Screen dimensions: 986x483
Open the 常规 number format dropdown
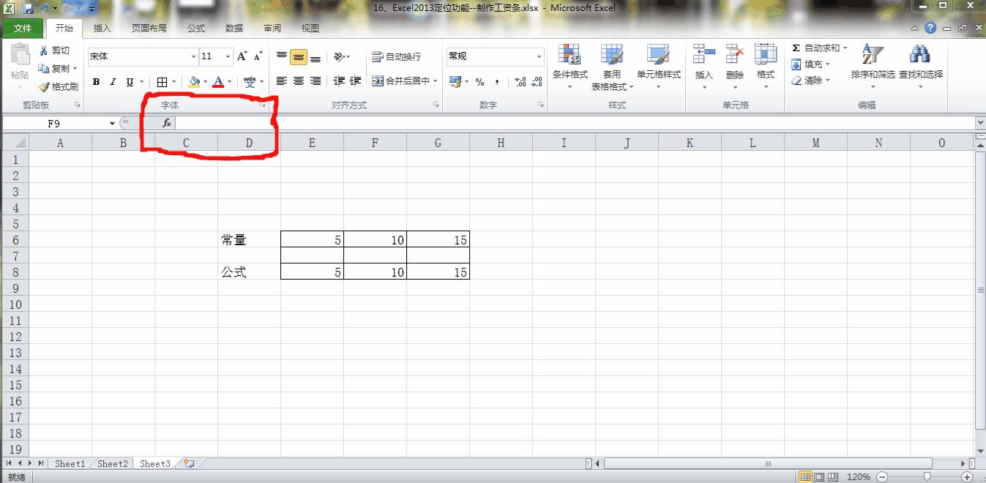(539, 56)
